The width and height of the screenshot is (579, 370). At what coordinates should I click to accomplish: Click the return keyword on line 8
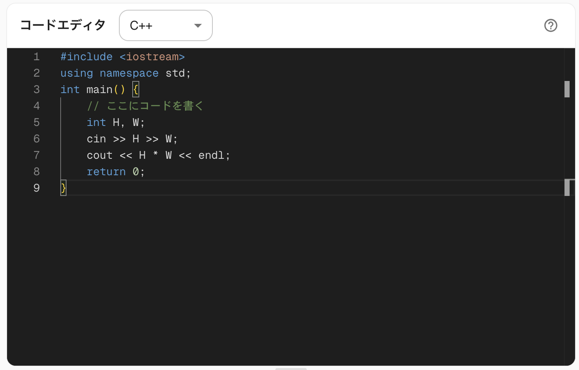coord(106,172)
